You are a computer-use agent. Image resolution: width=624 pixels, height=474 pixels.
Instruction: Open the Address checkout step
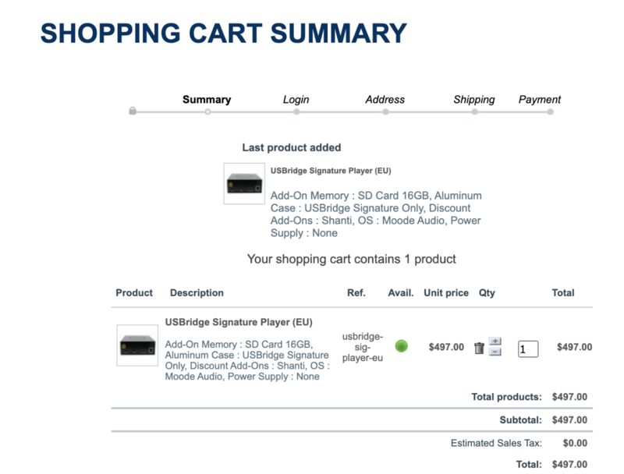coord(385,100)
